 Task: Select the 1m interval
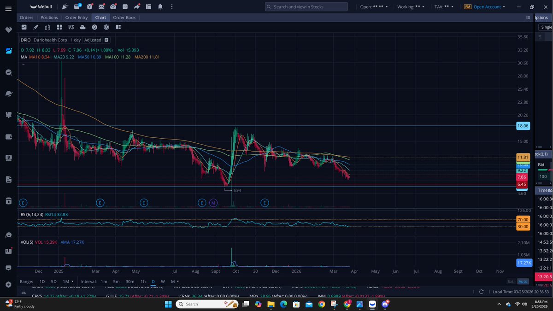104,281
